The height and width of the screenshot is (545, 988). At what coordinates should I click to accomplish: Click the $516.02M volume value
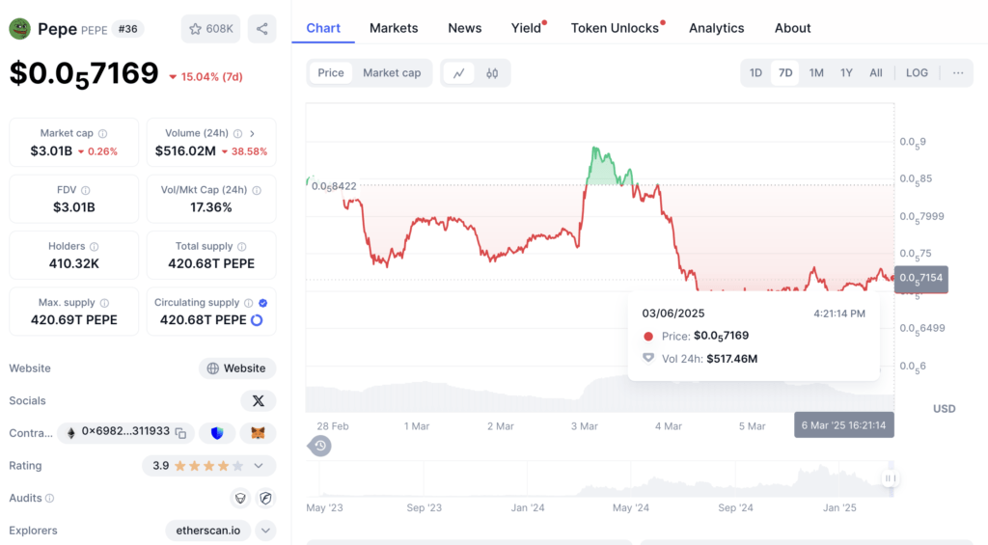[185, 151]
